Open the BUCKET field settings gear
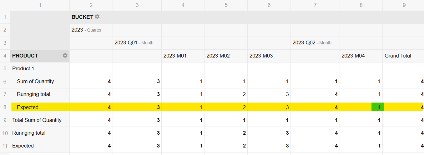 [97, 17]
